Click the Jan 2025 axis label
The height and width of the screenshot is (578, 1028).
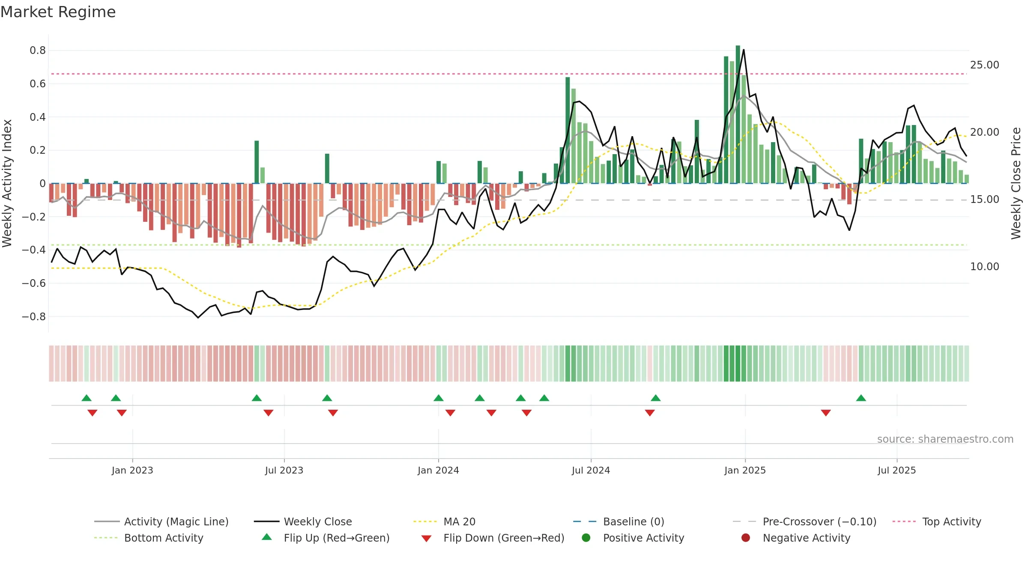pyautogui.click(x=745, y=470)
